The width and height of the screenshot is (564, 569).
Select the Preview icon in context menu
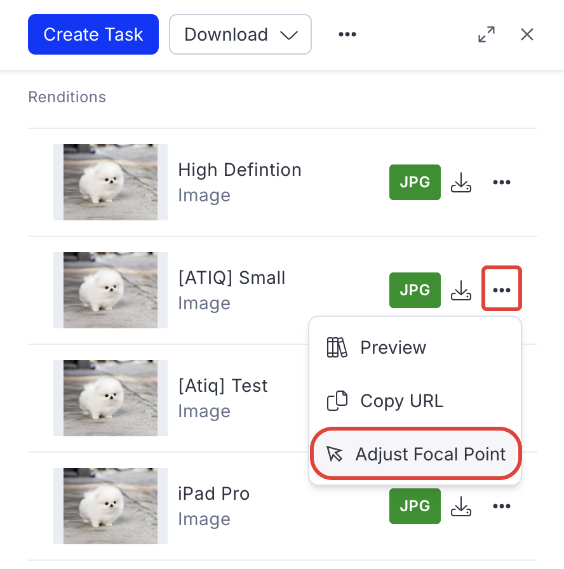click(x=337, y=347)
